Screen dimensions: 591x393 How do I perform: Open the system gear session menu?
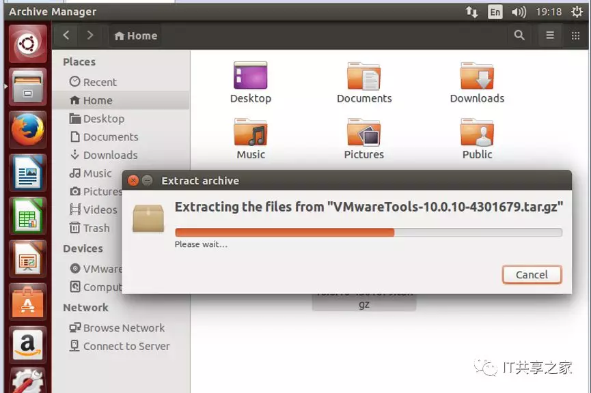[577, 12]
